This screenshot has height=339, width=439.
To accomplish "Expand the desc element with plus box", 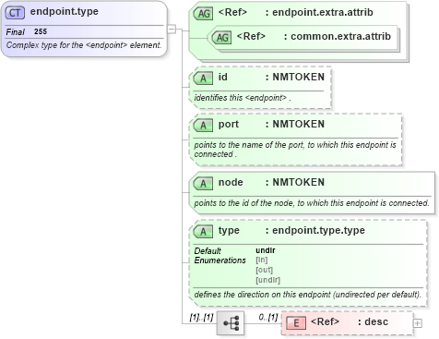I will coord(417,323).
